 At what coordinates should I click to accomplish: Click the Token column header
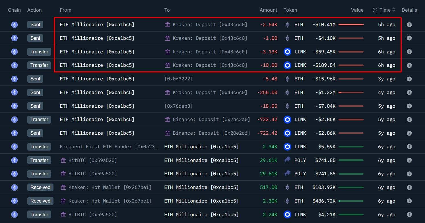click(x=290, y=10)
